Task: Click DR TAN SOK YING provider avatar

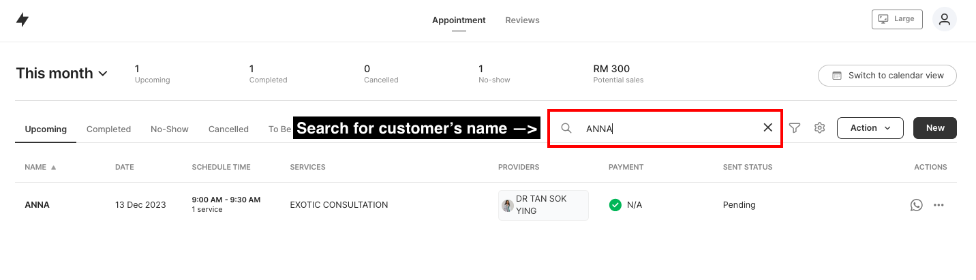Action: (x=507, y=205)
